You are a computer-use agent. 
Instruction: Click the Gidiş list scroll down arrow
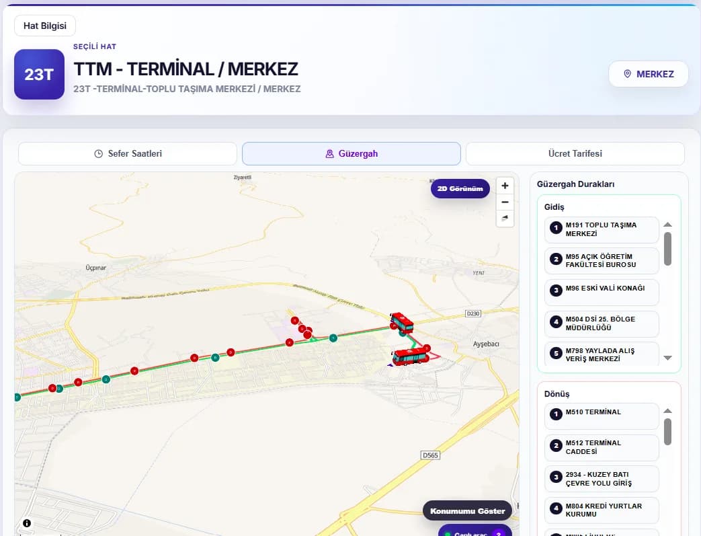(x=667, y=358)
